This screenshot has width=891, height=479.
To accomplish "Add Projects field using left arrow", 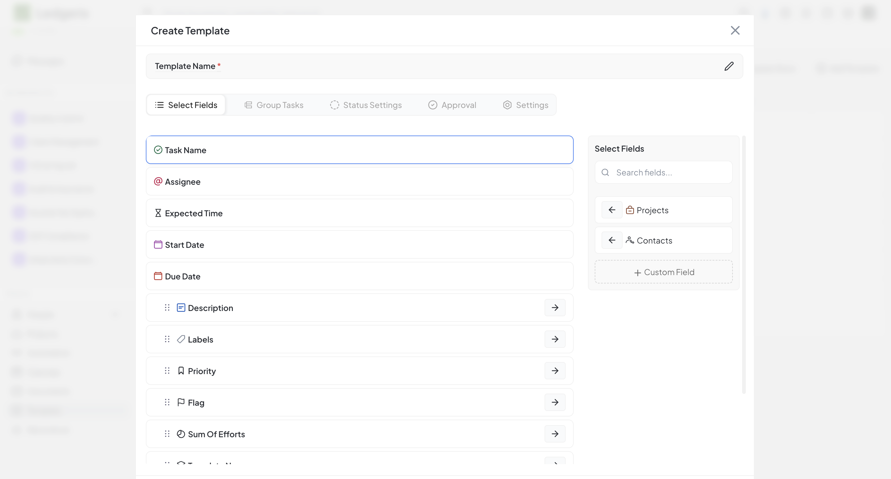I will coord(611,210).
